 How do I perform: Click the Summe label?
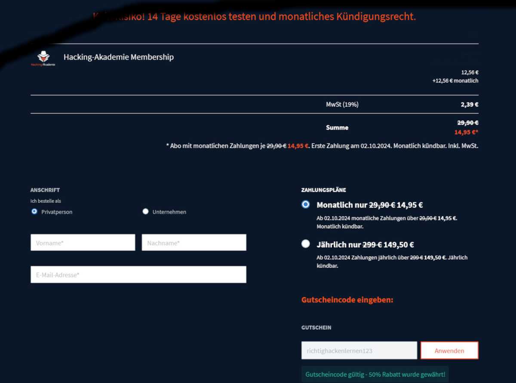(337, 127)
